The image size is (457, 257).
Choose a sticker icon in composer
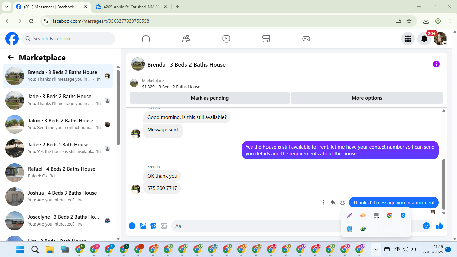point(153,226)
